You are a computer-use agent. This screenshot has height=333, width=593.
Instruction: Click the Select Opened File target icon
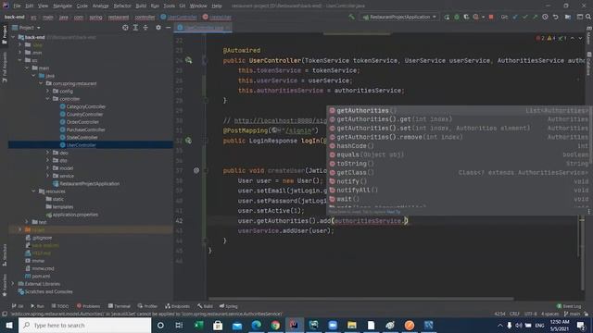tap(125, 28)
